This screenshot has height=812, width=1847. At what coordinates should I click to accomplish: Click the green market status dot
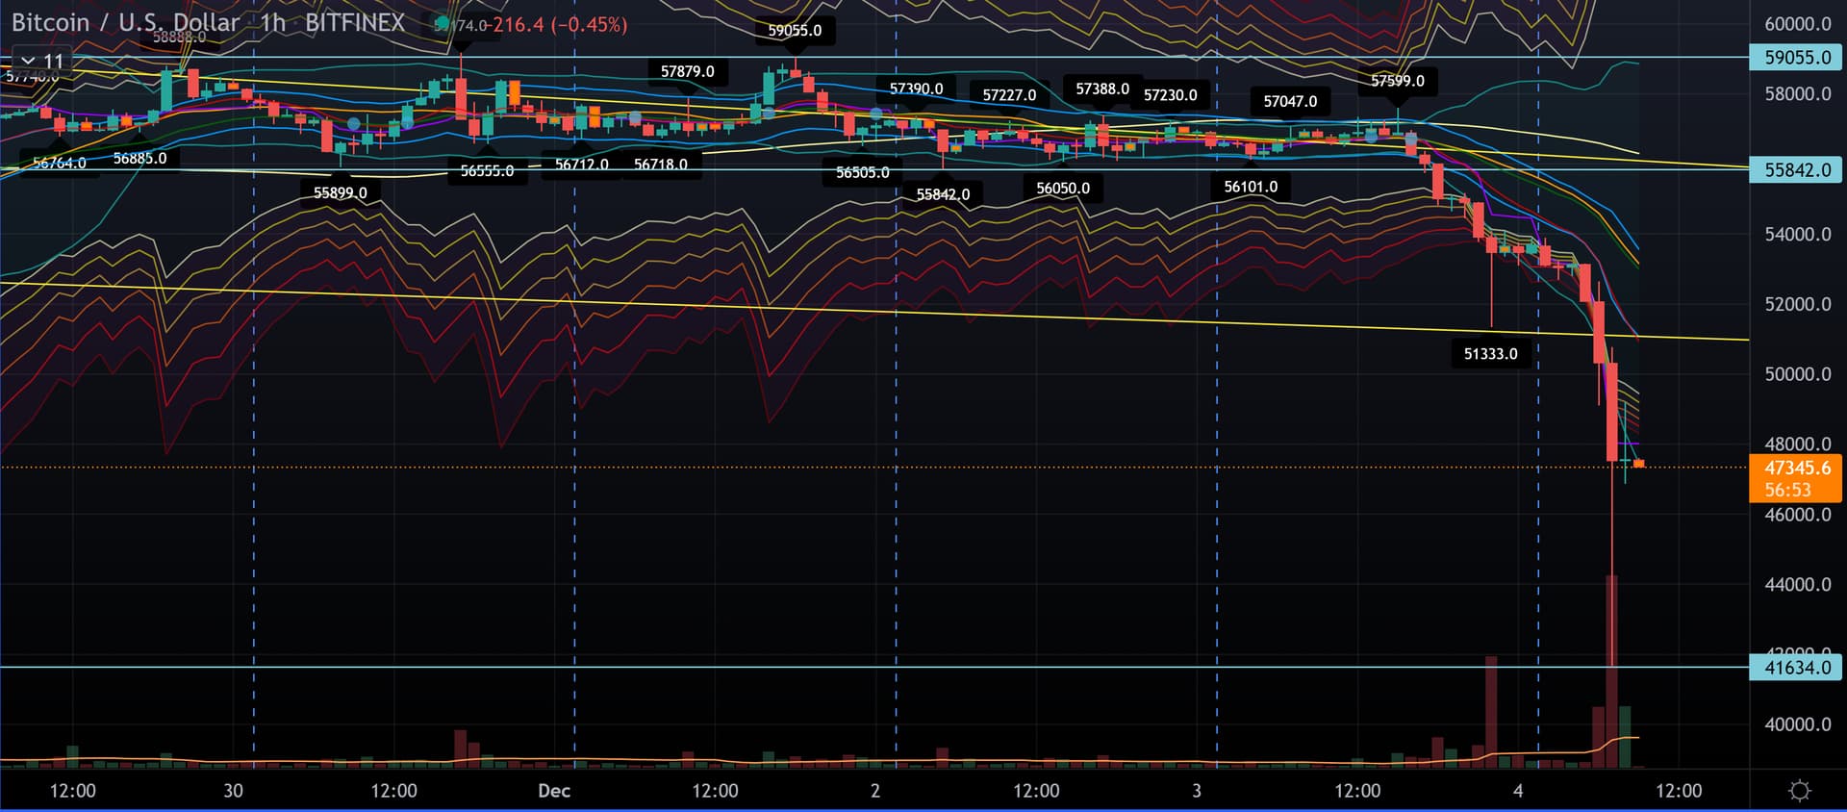pos(442,23)
